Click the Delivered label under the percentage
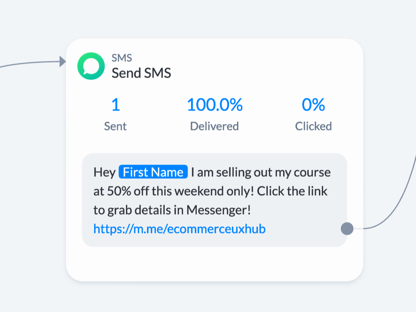The width and height of the screenshot is (416, 312). [214, 126]
